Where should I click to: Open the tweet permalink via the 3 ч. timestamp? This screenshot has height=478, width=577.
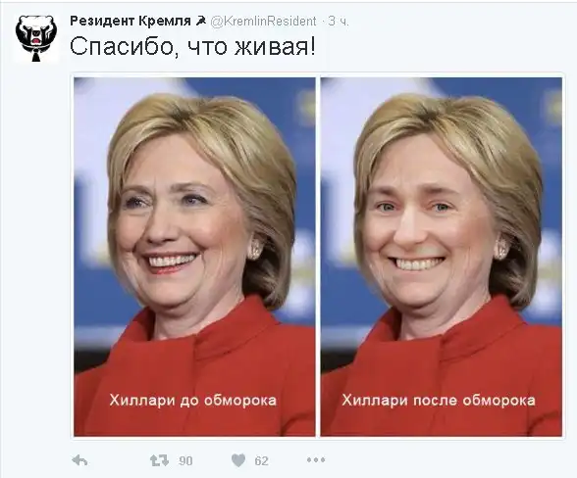[339, 22]
